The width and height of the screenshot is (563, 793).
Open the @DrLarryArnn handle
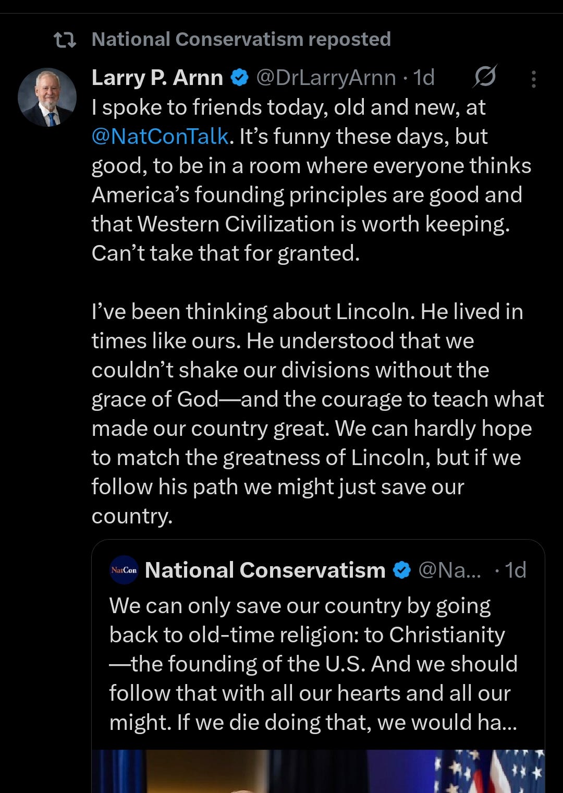(326, 78)
